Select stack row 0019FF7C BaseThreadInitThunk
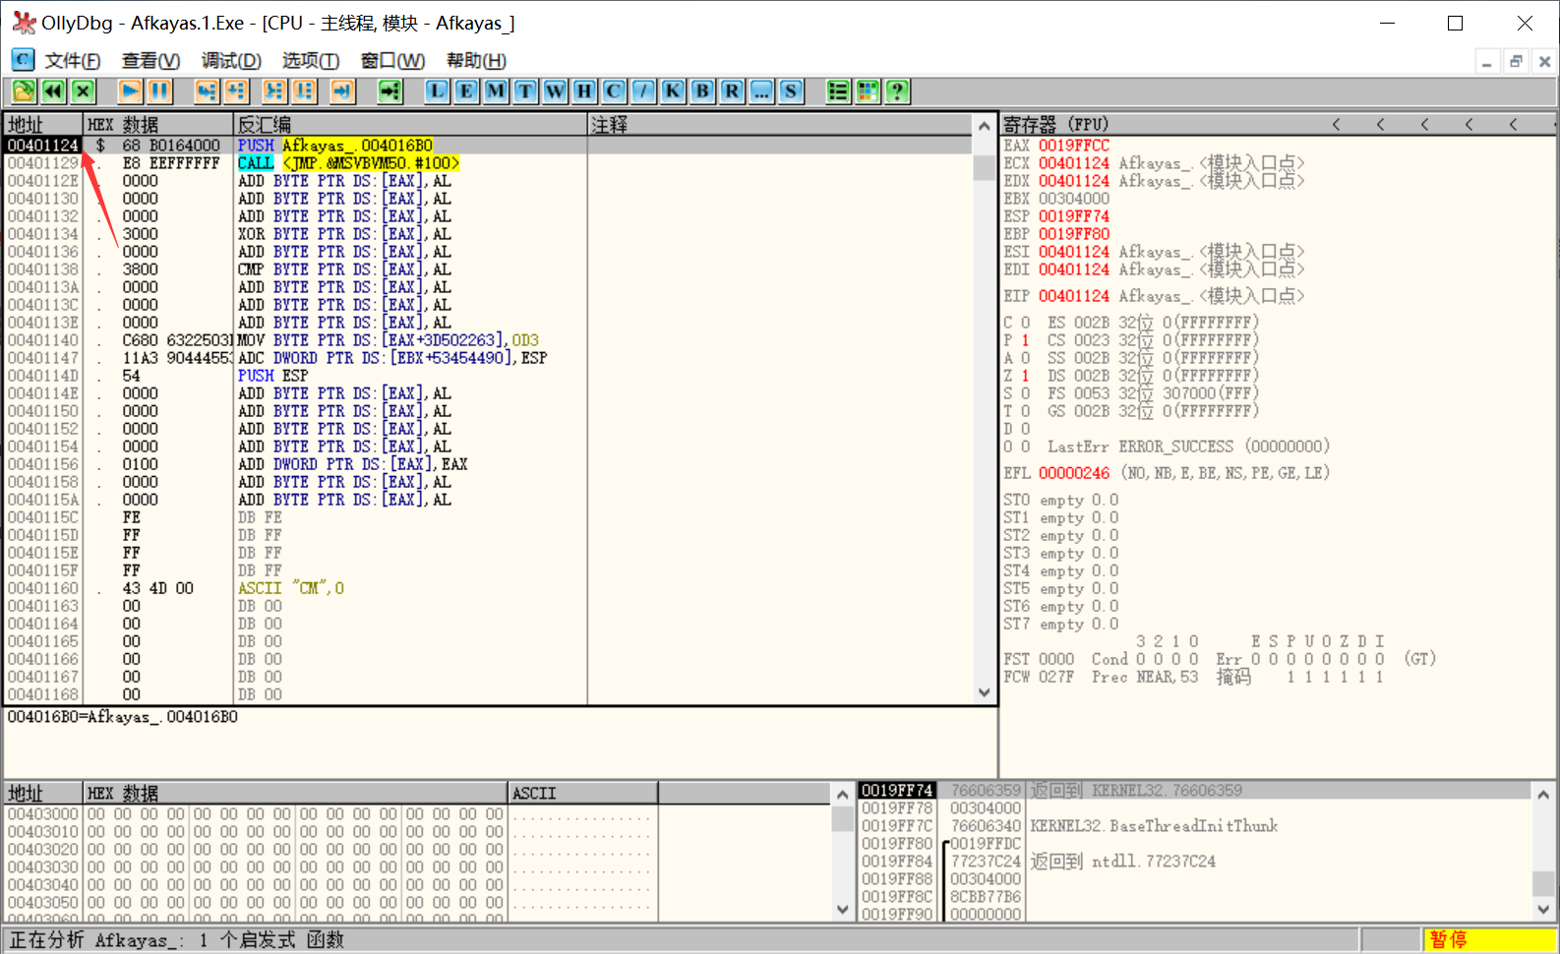 1194,826
